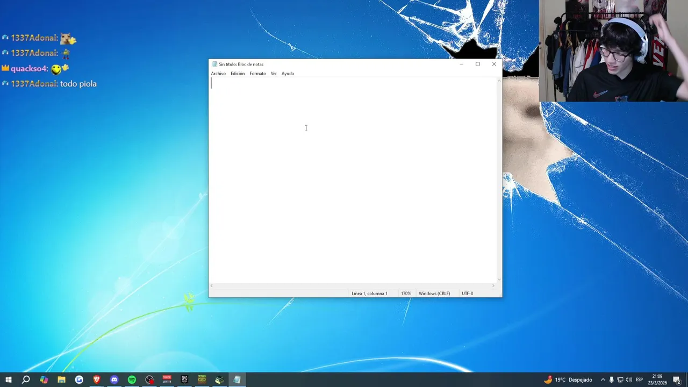This screenshot has width=688, height=387.
Task: Open Spotify from the taskbar
Action: [x=132, y=380]
